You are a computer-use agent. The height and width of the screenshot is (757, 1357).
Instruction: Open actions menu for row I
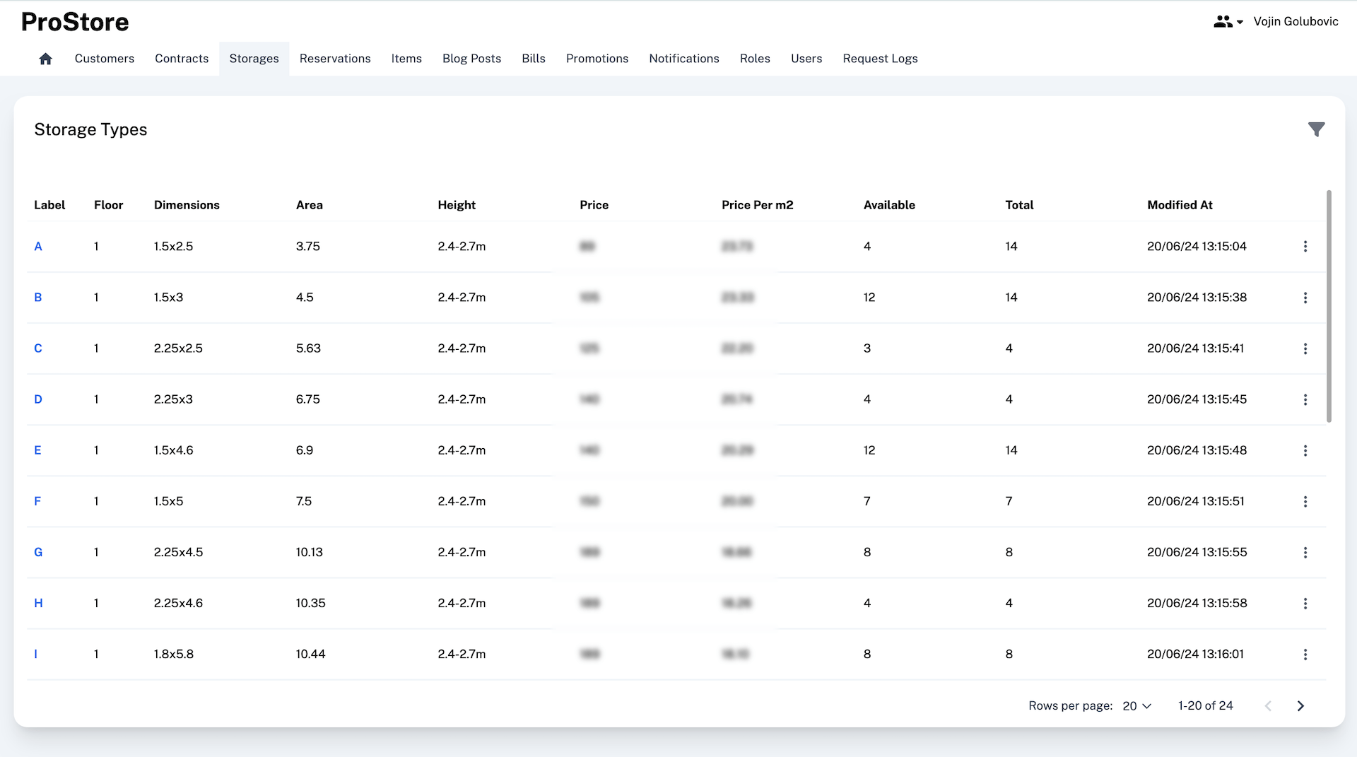(x=1305, y=654)
